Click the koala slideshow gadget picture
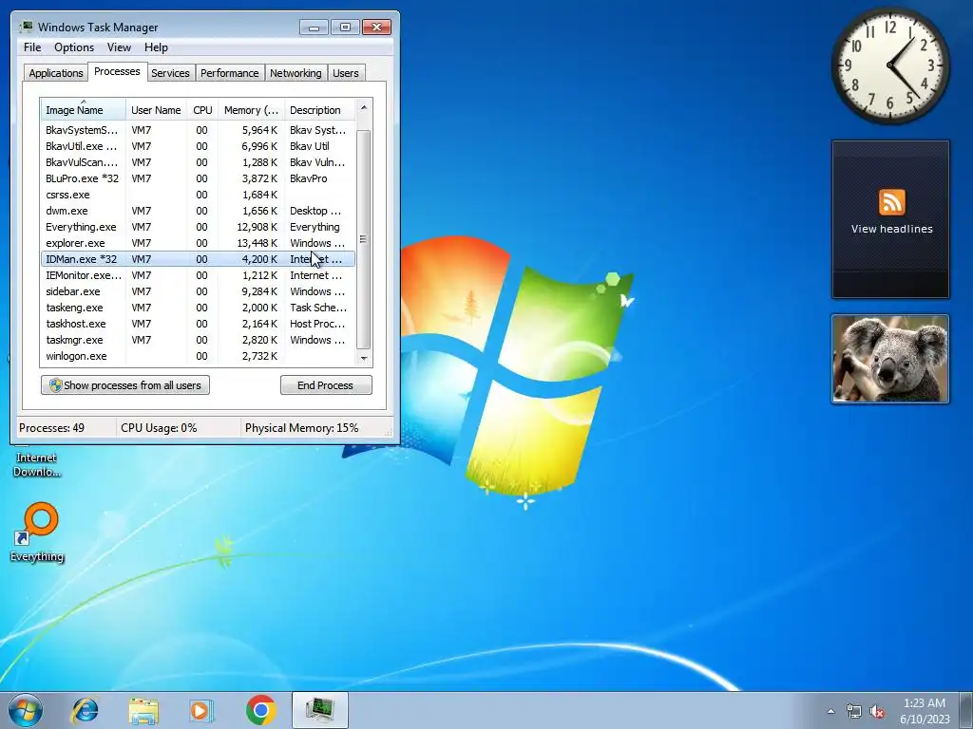 coord(890,359)
